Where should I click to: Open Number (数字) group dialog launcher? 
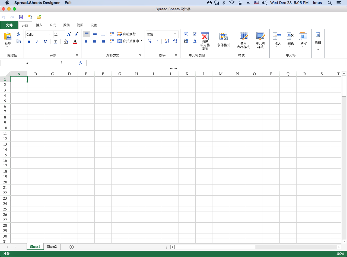(176, 55)
